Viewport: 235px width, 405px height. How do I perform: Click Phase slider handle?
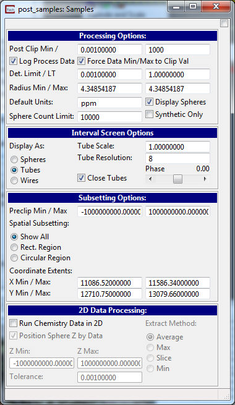(177, 179)
